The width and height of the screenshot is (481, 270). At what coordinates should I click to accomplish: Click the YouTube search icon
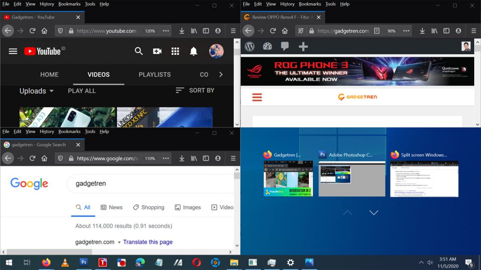point(139,51)
